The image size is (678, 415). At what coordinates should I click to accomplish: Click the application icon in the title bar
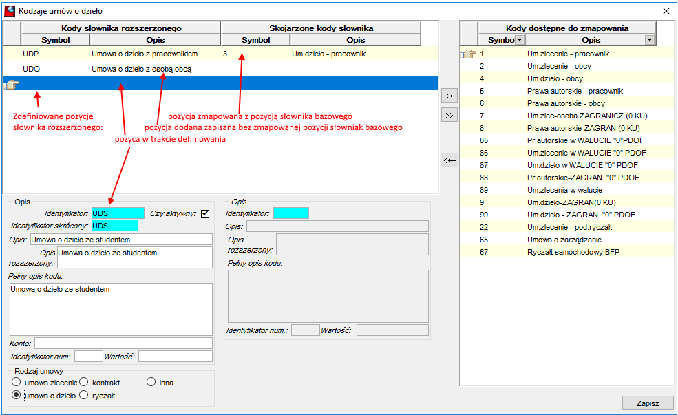click(10, 11)
